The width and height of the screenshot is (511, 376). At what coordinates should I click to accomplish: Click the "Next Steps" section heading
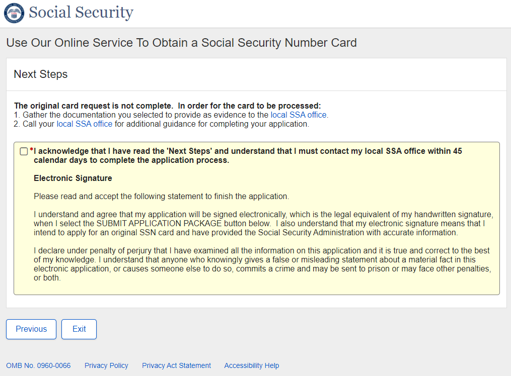tap(41, 74)
